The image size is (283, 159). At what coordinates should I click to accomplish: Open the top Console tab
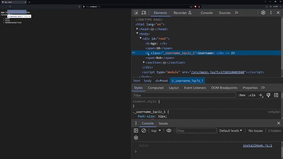[207, 13]
